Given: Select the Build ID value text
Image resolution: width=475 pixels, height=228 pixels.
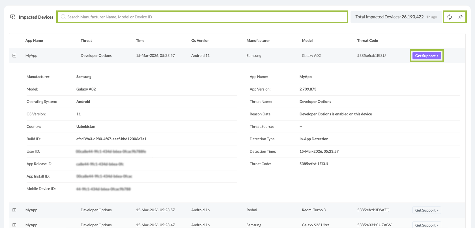Looking at the screenshot, I should click(111, 139).
